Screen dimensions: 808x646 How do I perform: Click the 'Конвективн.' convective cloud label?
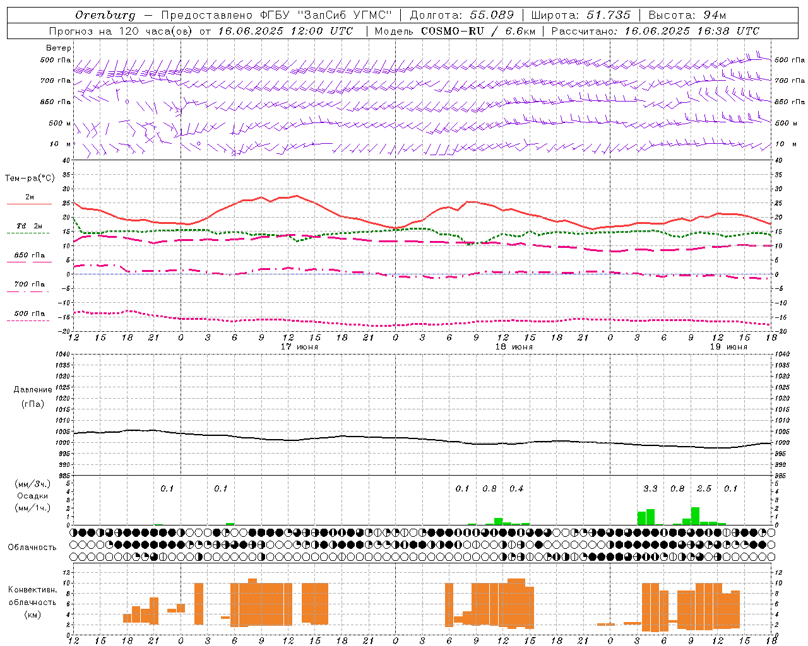click(x=32, y=590)
